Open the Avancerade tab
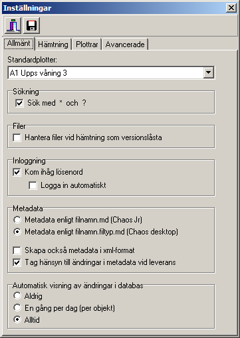This screenshot has height=338, width=240. (125, 44)
